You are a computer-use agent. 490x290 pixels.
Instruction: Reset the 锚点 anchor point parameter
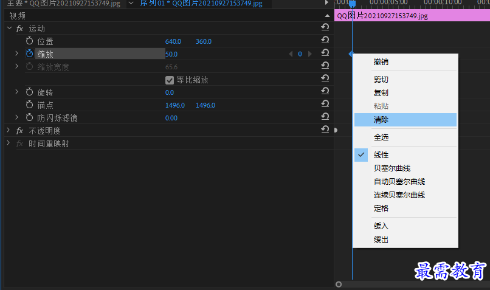[325, 104]
